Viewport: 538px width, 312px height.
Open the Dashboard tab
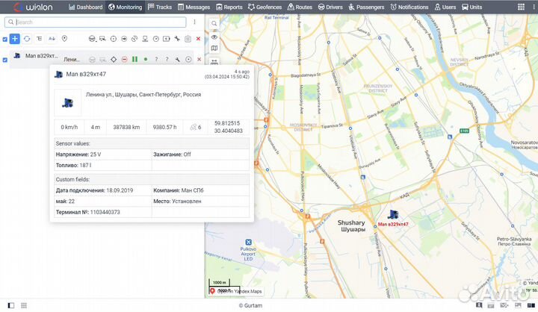(85, 7)
